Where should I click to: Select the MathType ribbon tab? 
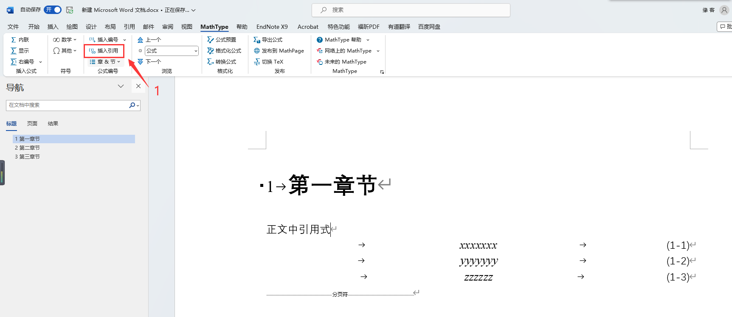214,27
